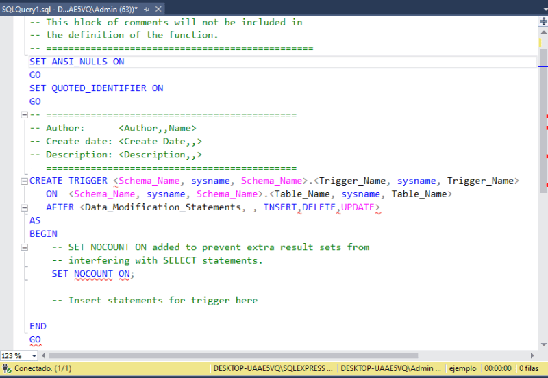Click the Table_Name template parameter
The height and width of the screenshot is (378, 548).
click(301, 194)
